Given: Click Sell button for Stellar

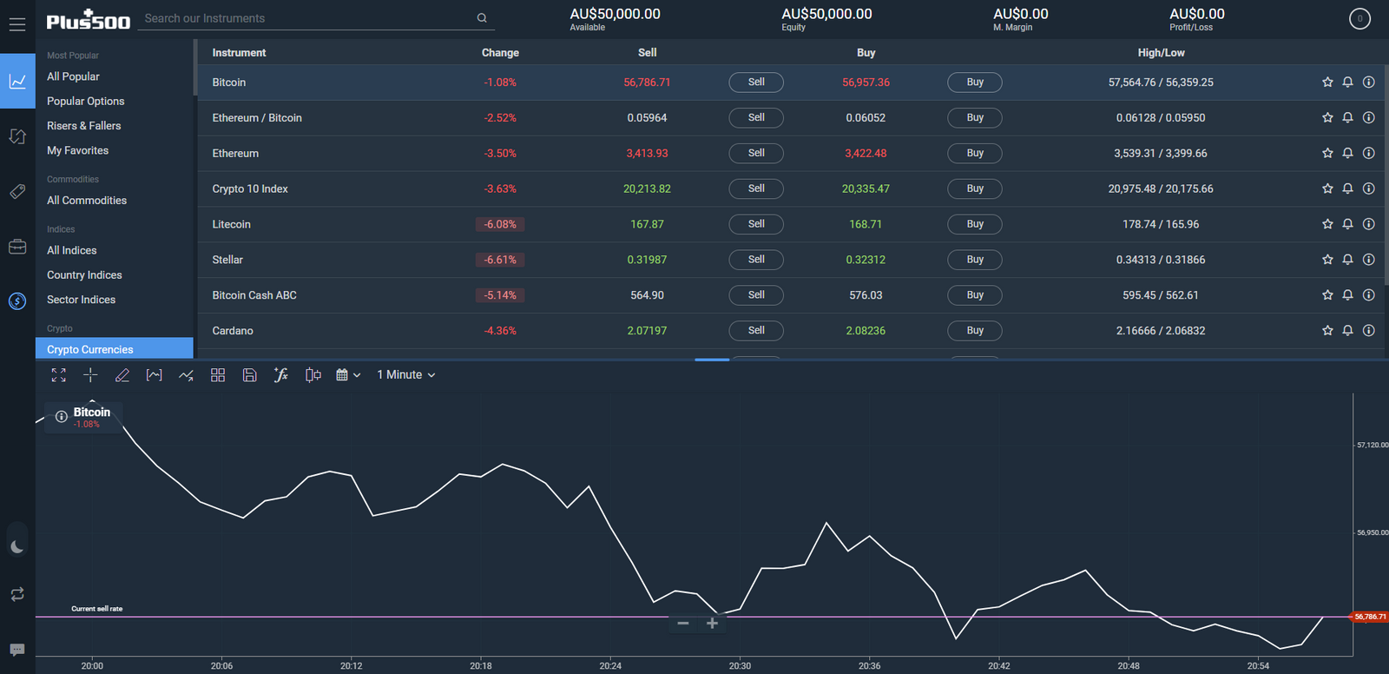Looking at the screenshot, I should pos(756,260).
